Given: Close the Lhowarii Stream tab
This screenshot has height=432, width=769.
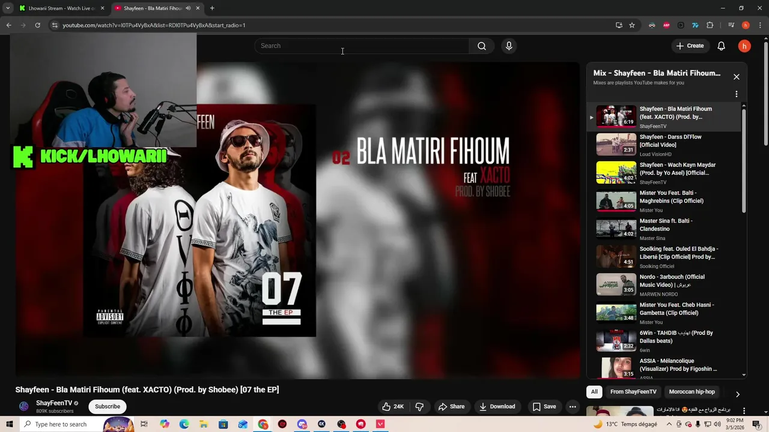Looking at the screenshot, I should pyautogui.click(x=102, y=8).
